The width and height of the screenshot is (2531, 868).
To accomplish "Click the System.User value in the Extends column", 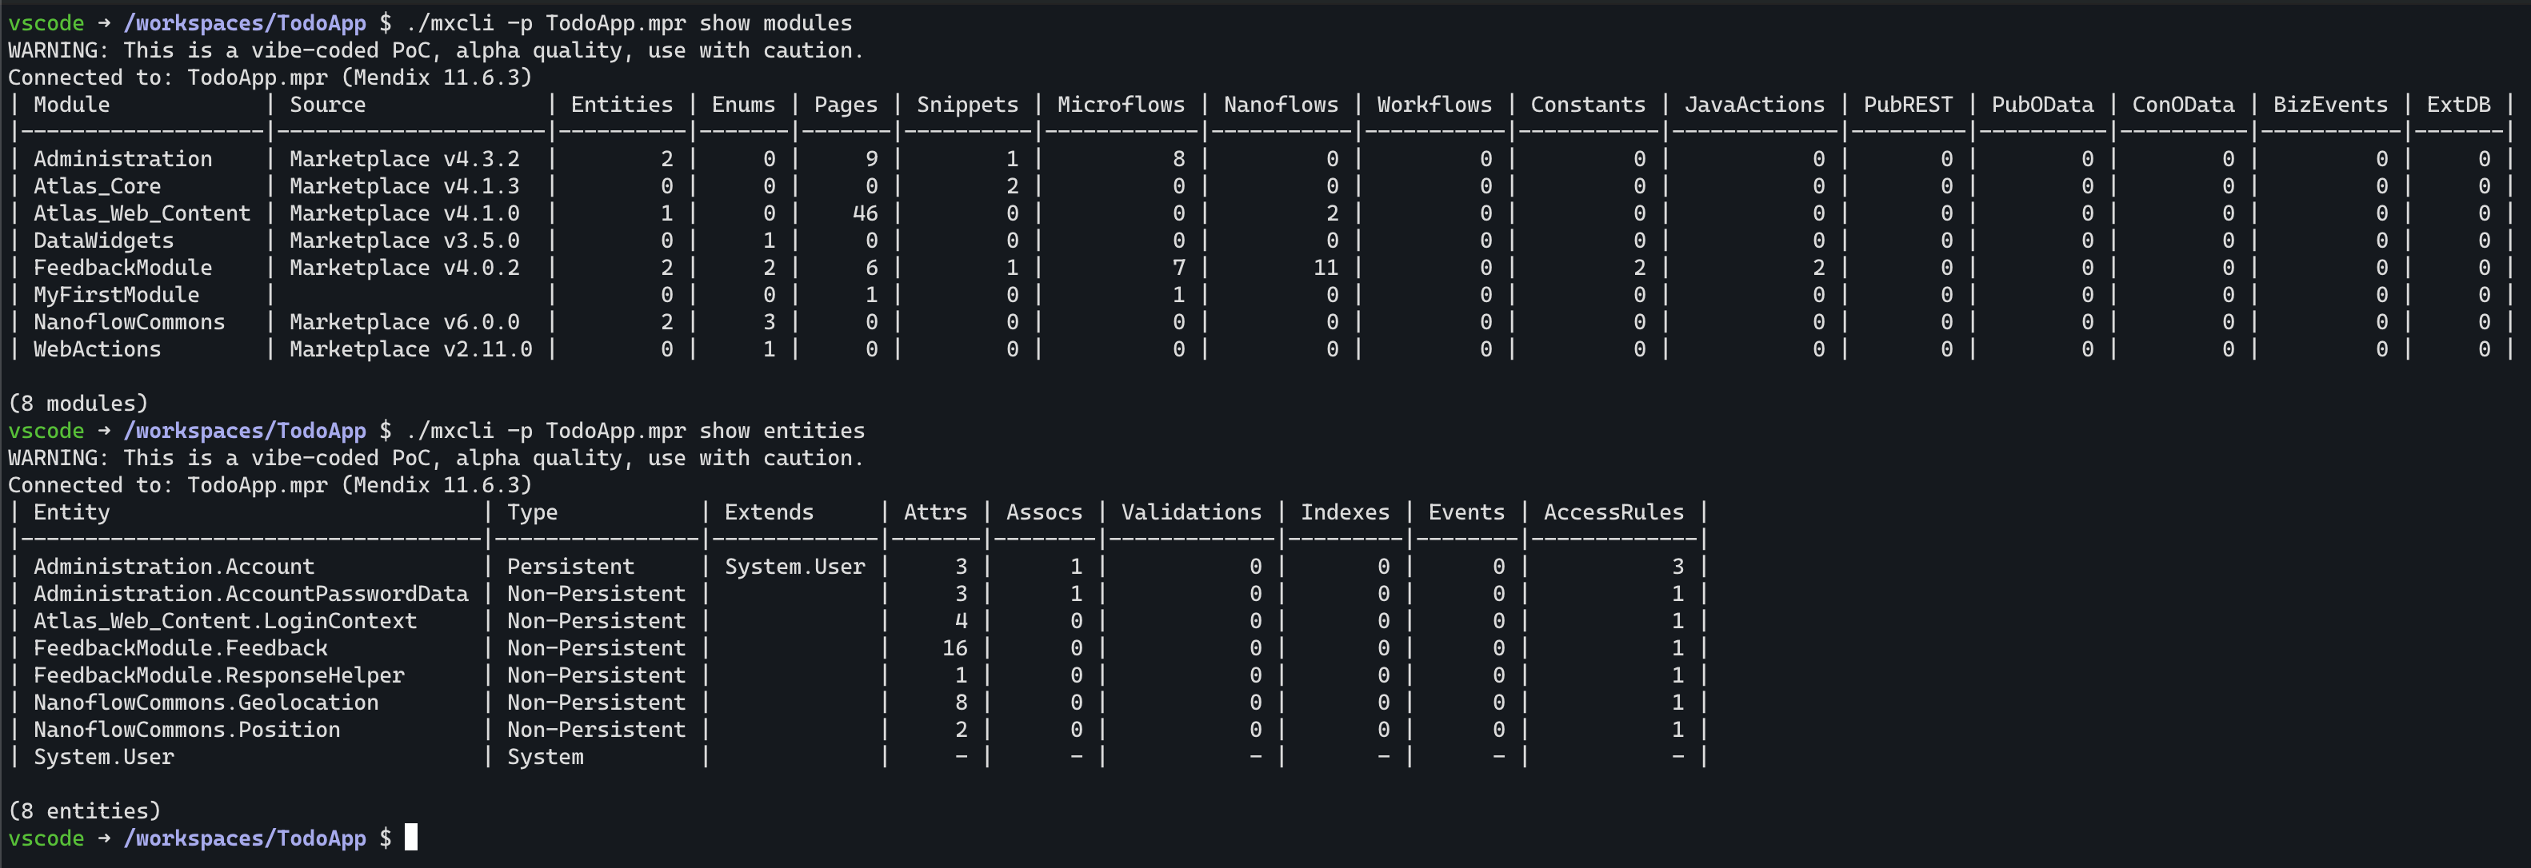I will coord(795,567).
